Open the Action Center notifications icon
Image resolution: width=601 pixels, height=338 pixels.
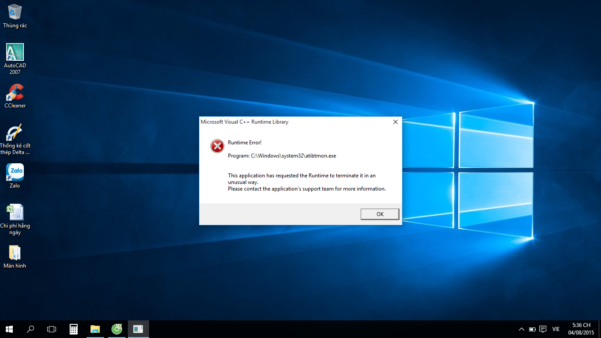[x=543, y=329]
